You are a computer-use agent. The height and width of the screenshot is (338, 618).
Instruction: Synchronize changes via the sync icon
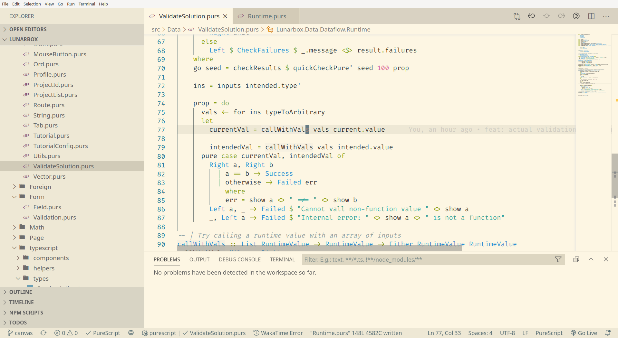[43, 333]
